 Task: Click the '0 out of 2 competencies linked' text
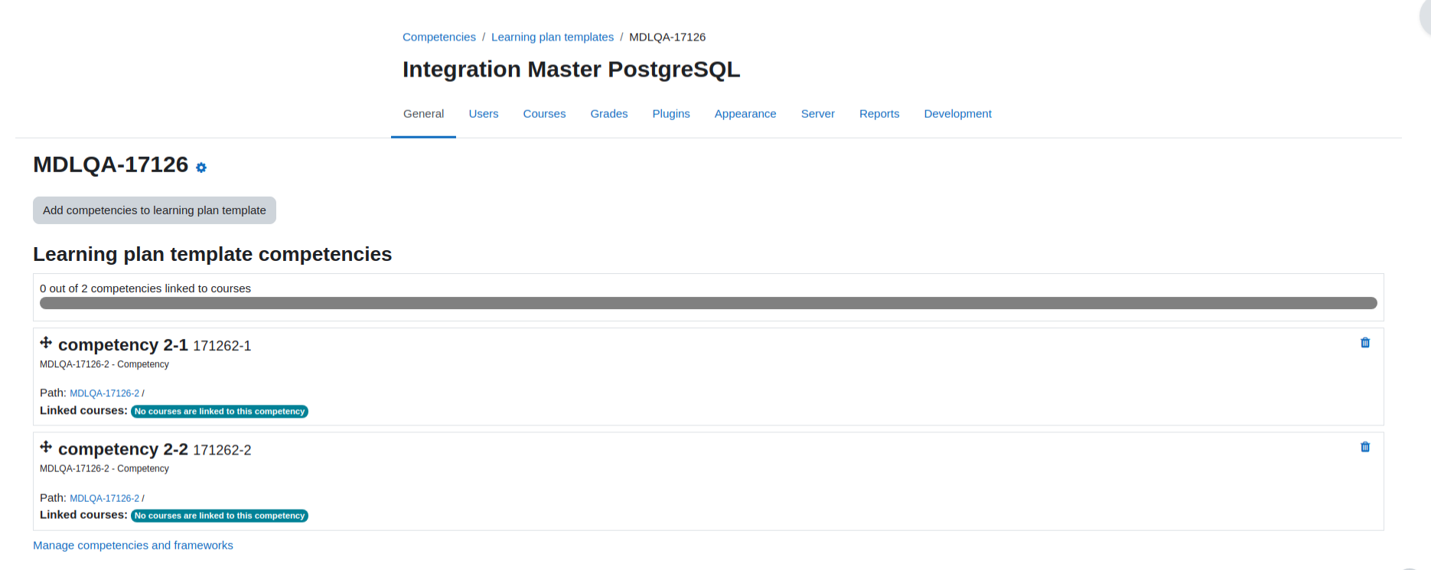145,288
